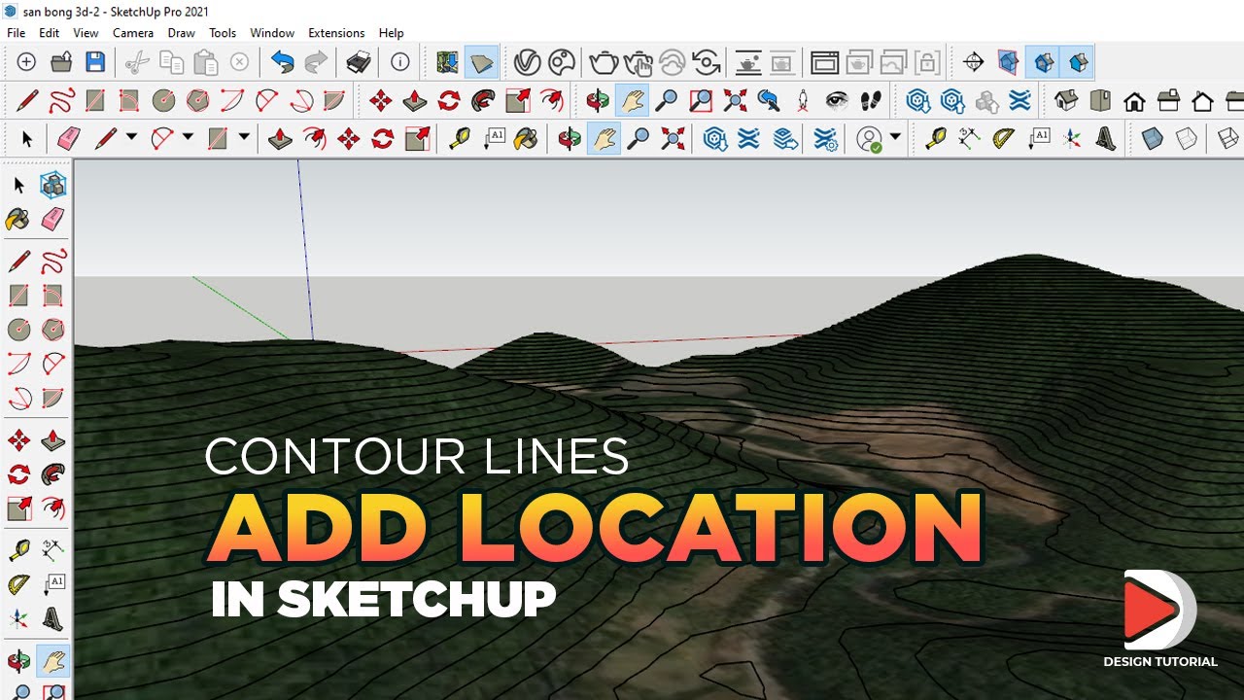Select Polygon tool in left toolbar
Image resolution: width=1244 pixels, height=700 pixels.
(x=53, y=330)
